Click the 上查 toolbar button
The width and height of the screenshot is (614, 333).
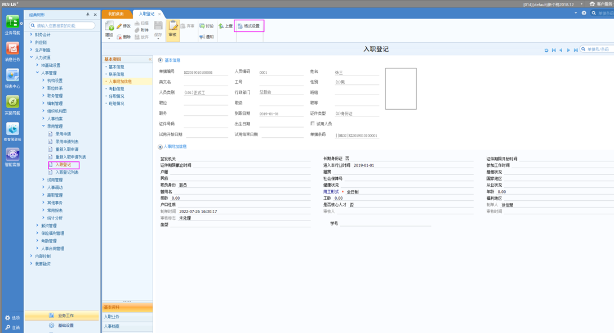225,26
